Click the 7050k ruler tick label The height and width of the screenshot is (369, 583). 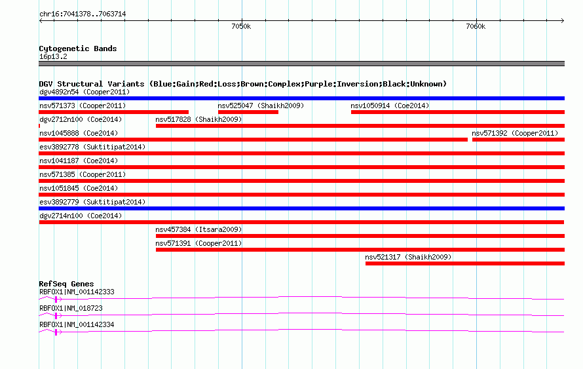(x=241, y=26)
